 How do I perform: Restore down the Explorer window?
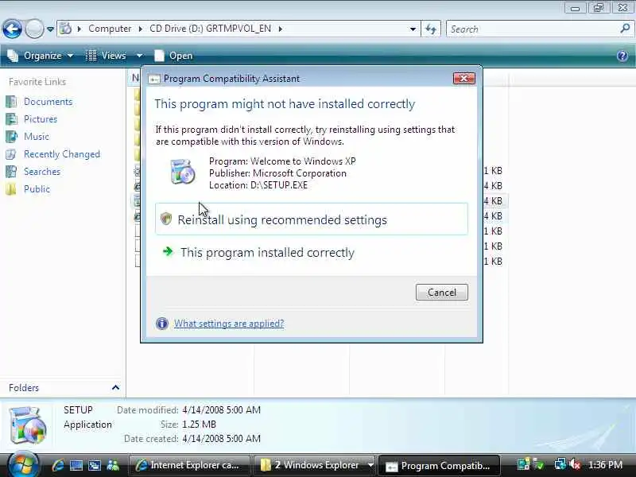click(599, 7)
